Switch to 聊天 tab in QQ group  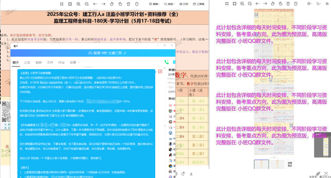pyautogui.click(x=16, y=63)
